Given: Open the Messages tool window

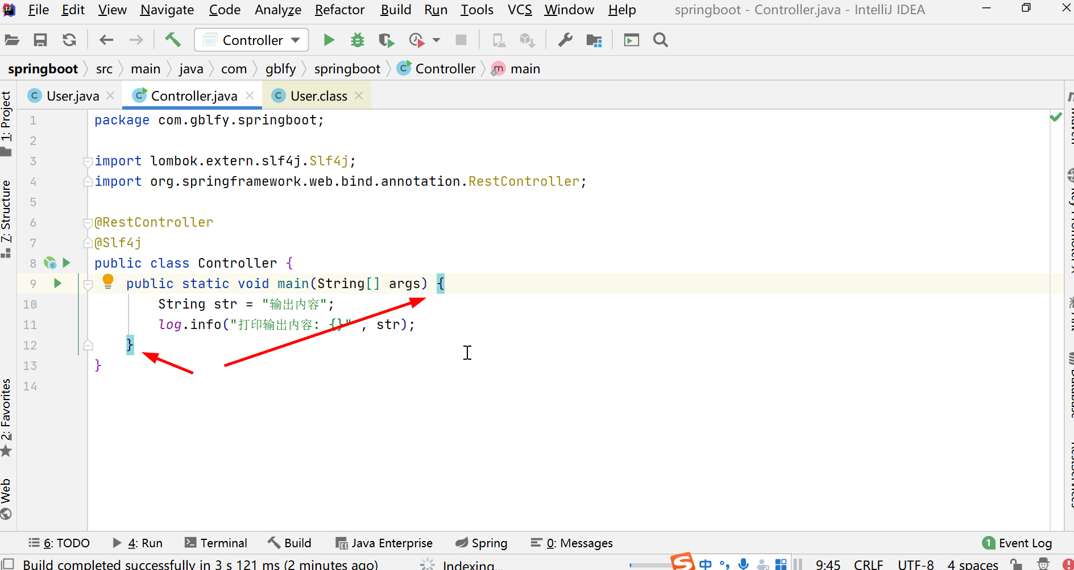Looking at the screenshot, I should 572,543.
